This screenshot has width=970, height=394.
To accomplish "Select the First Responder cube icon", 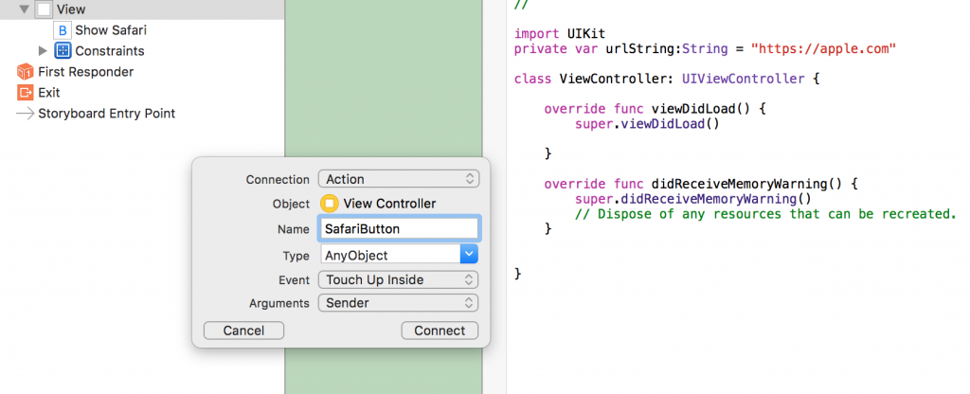I will click(x=25, y=72).
